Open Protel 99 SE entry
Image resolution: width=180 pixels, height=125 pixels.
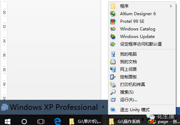point(132,21)
